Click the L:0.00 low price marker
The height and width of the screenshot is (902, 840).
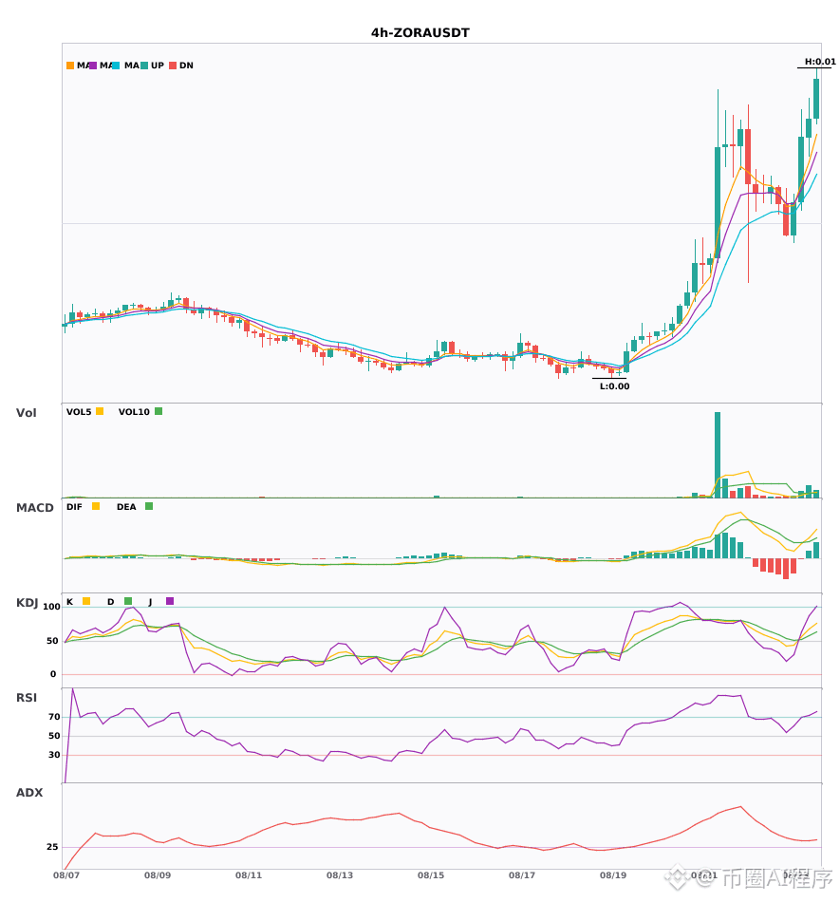tap(615, 386)
